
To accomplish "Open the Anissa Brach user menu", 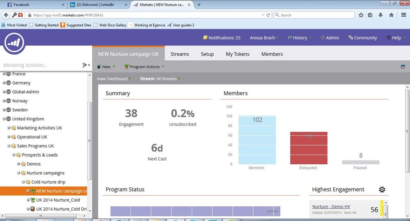I will (x=264, y=38).
